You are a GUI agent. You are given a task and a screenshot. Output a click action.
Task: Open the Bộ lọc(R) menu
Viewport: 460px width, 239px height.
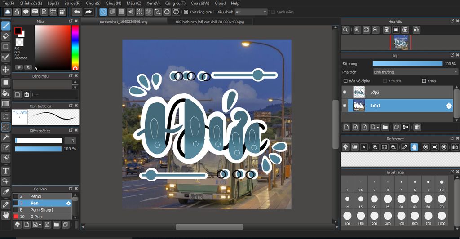pos(72,3)
